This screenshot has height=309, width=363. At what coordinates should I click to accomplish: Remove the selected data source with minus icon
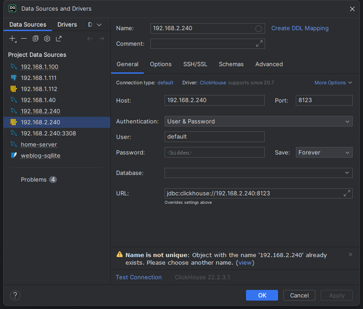pos(24,39)
